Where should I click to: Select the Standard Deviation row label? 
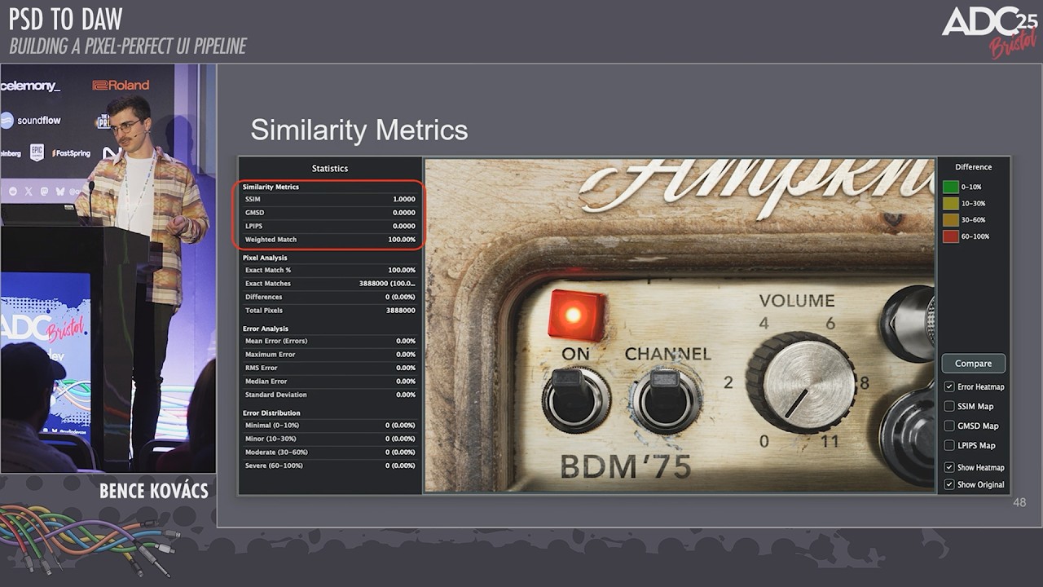(276, 395)
